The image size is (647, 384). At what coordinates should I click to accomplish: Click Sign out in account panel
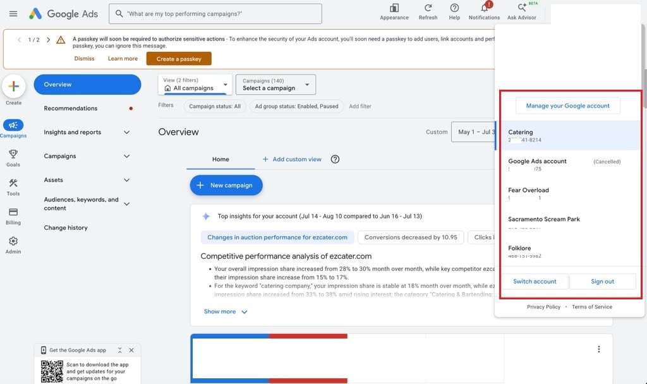tap(602, 281)
